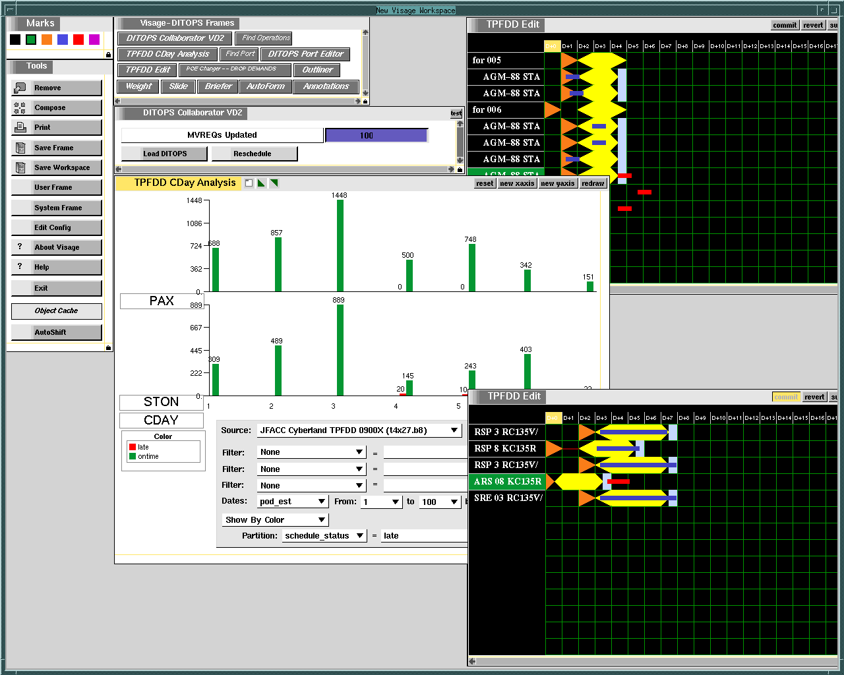The height and width of the screenshot is (675, 844).
Task: Click the Load DITOPS button
Action: [x=165, y=154]
